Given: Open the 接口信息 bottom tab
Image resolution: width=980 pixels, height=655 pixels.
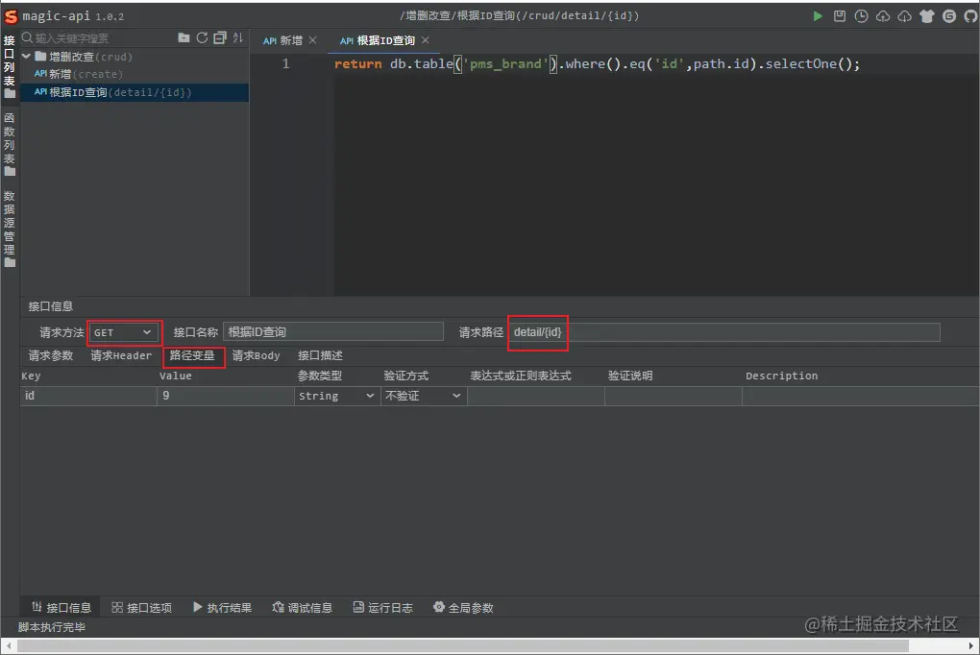Looking at the screenshot, I should coord(61,608).
